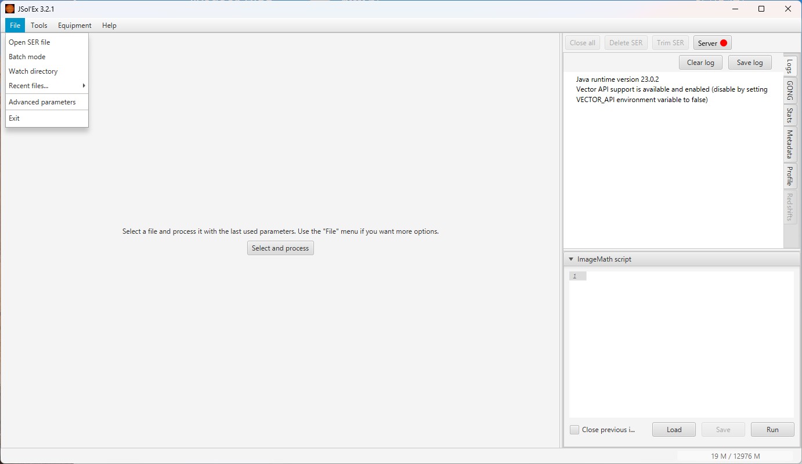Switch to the Logs tab

(x=790, y=66)
